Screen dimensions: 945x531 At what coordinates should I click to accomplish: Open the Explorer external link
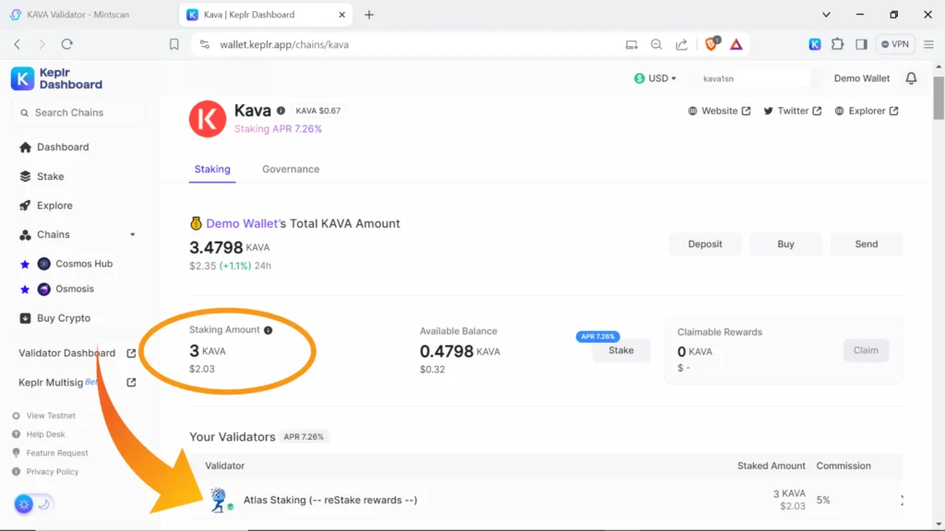[867, 111]
